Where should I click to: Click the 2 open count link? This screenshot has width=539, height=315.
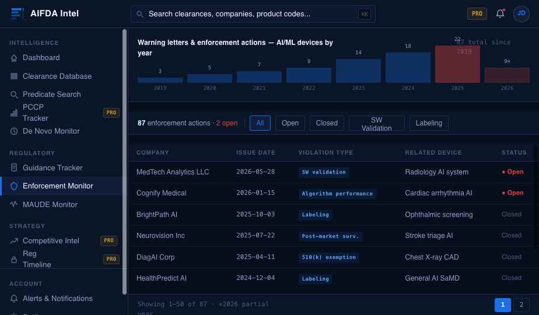tap(226, 123)
